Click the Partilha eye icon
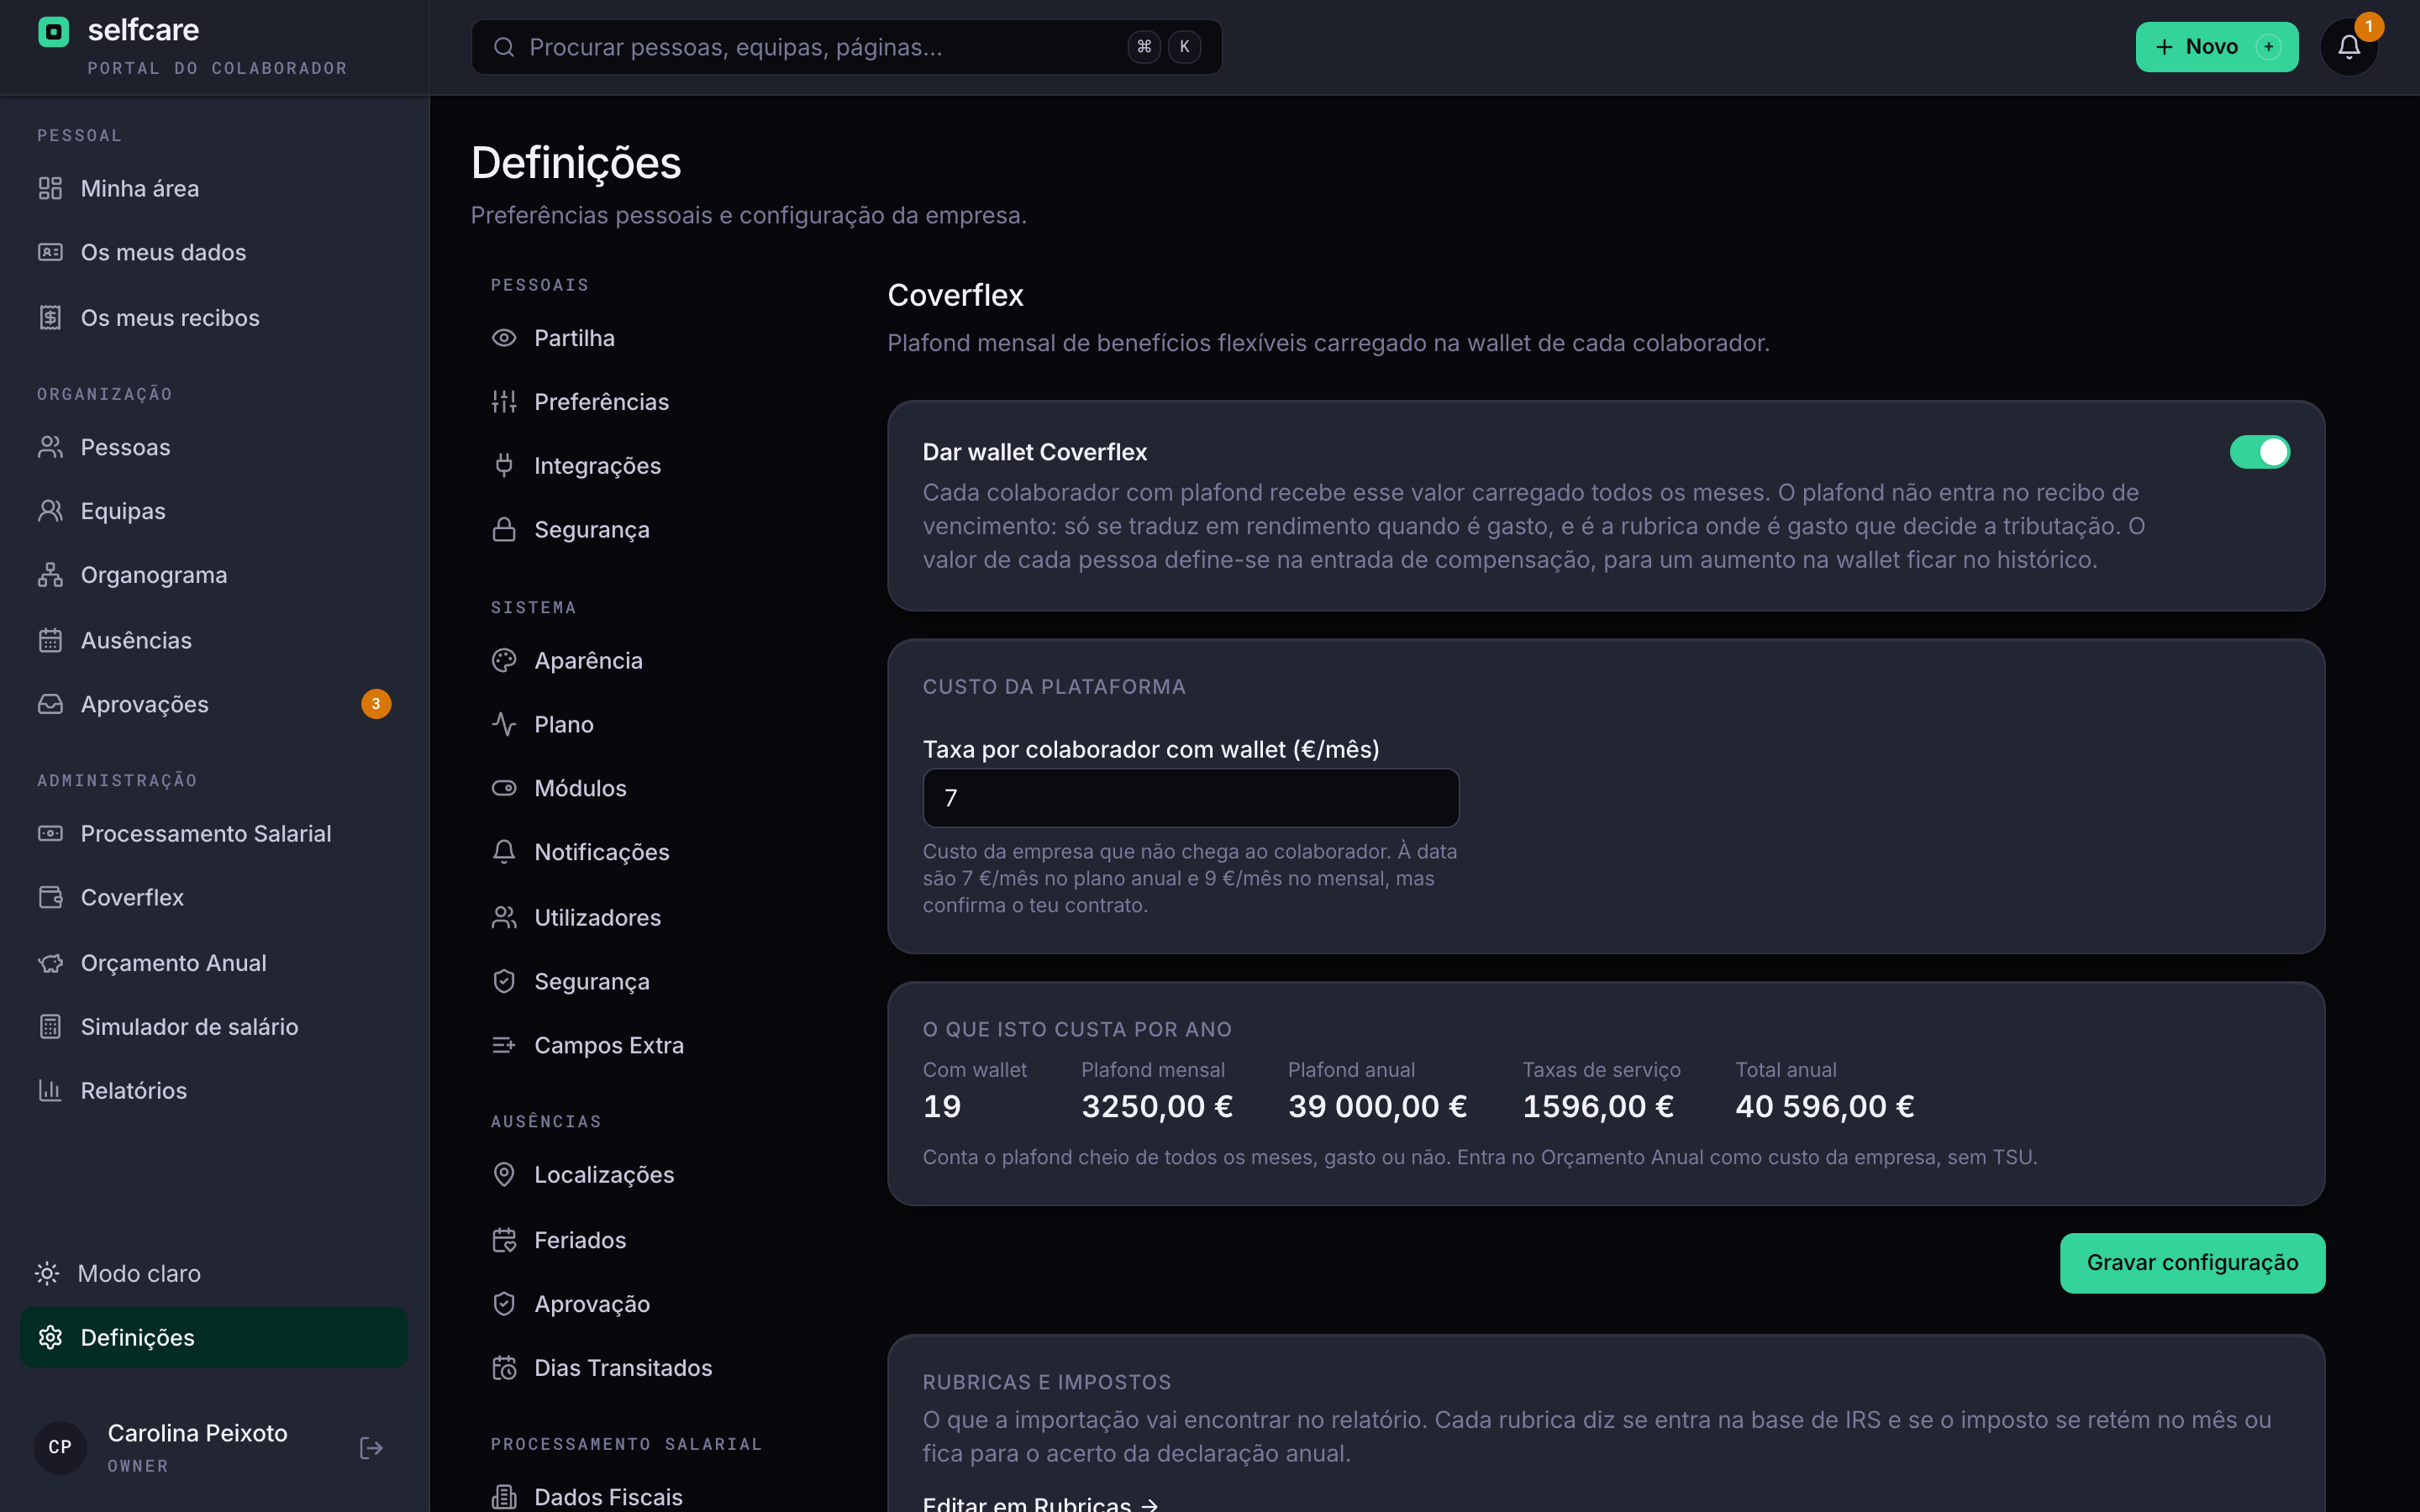The width and height of the screenshot is (2420, 1512). tap(504, 338)
